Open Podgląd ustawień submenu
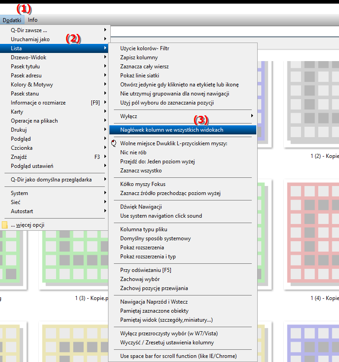This screenshot has height=362, width=339. tap(55, 166)
